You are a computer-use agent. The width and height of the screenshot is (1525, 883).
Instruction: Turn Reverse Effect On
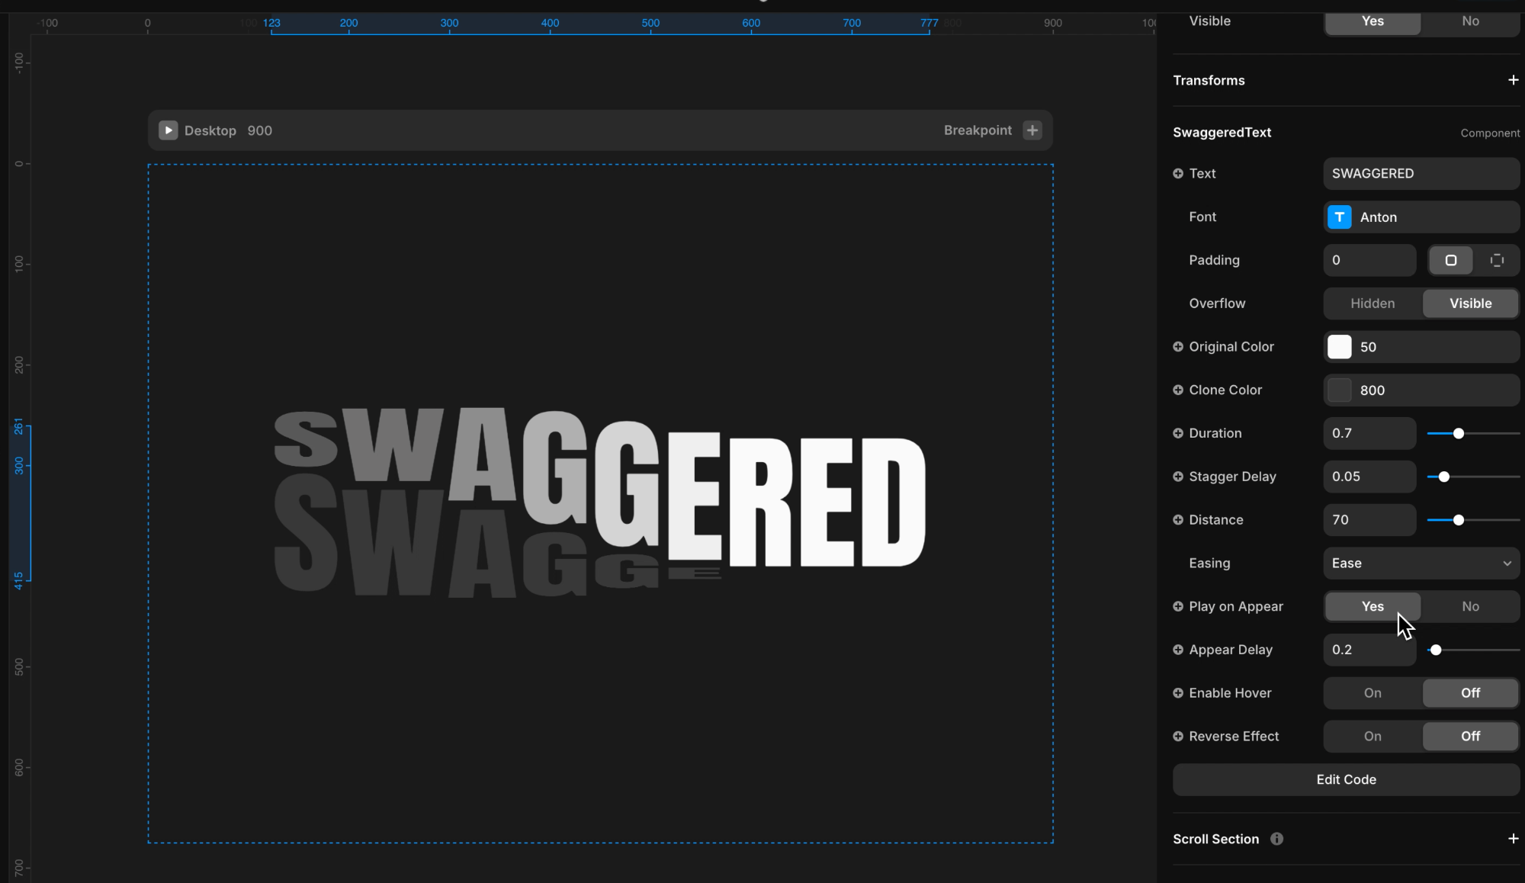(1372, 737)
